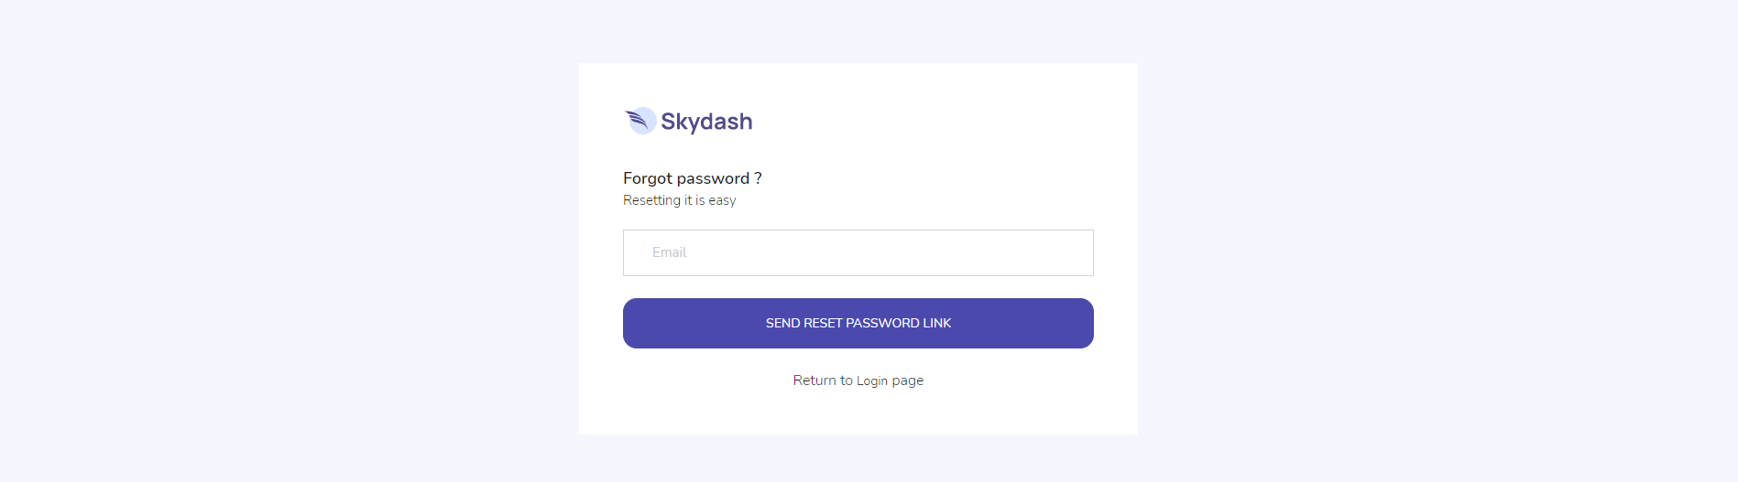Click the word "Resetting" in the subtitle

tap(651, 200)
